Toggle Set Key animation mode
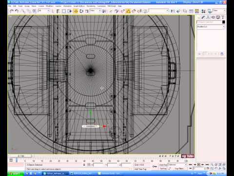Screen dimensions: 234x176 pos(163,169)
